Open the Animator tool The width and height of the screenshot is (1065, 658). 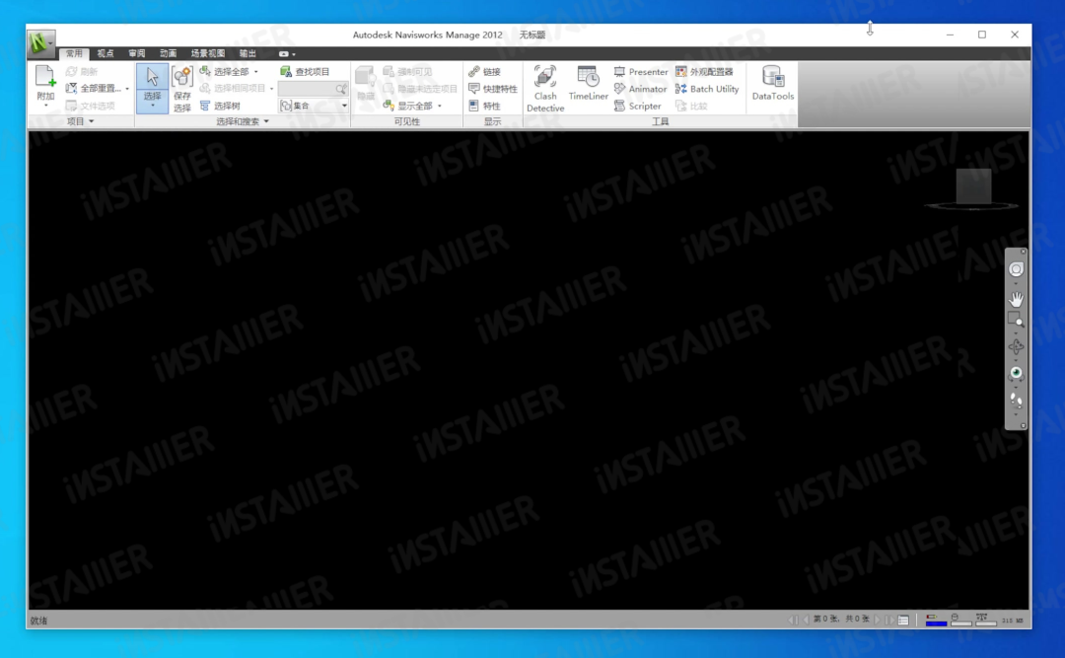[641, 89]
